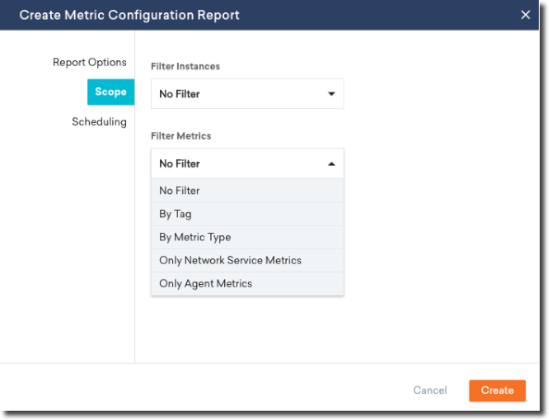Click the Filter Instances dropdown arrow
Screen dimensions: 549x420
pos(331,93)
